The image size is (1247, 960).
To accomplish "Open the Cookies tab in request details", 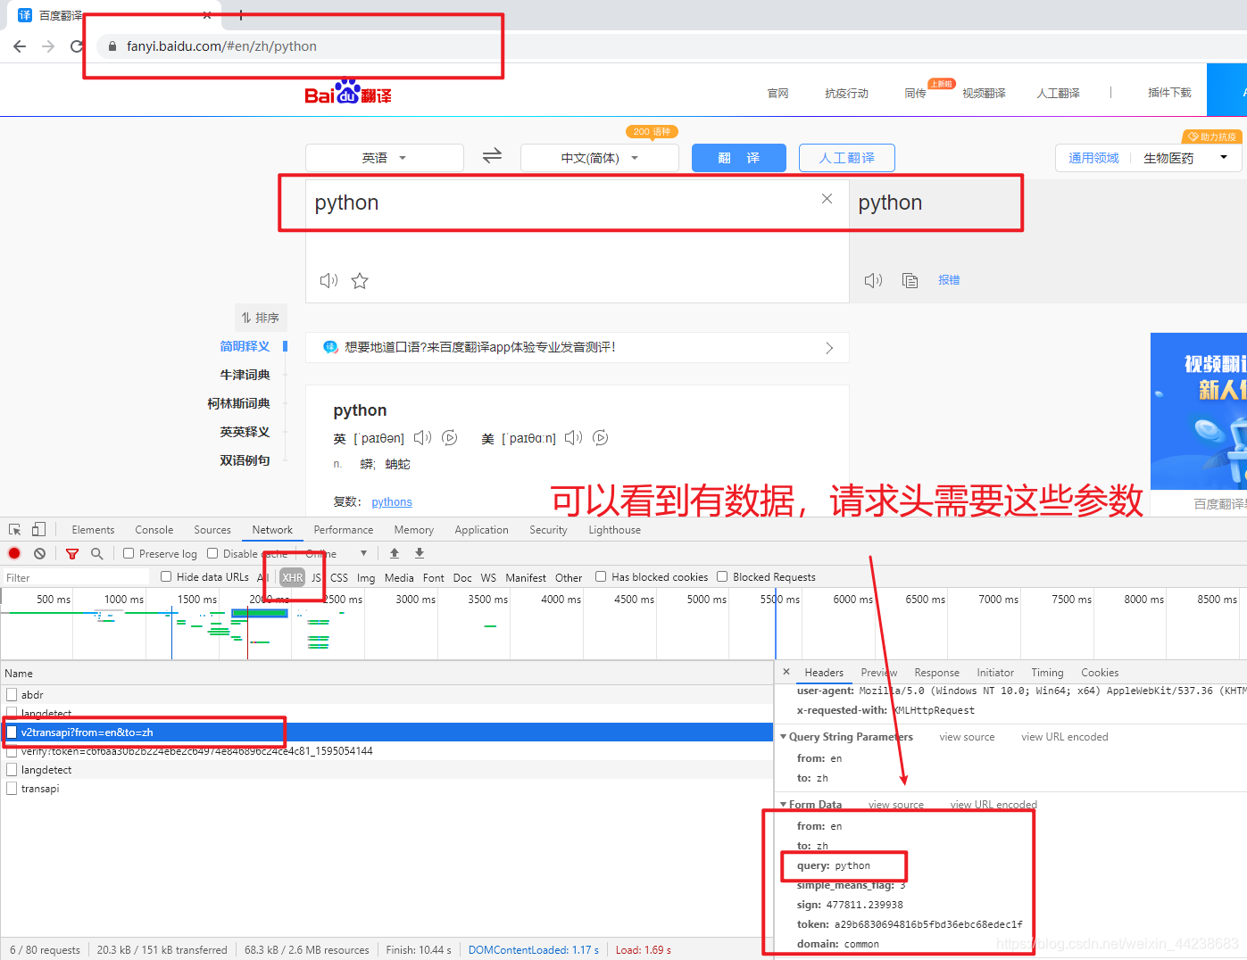I will pos(1100,672).
